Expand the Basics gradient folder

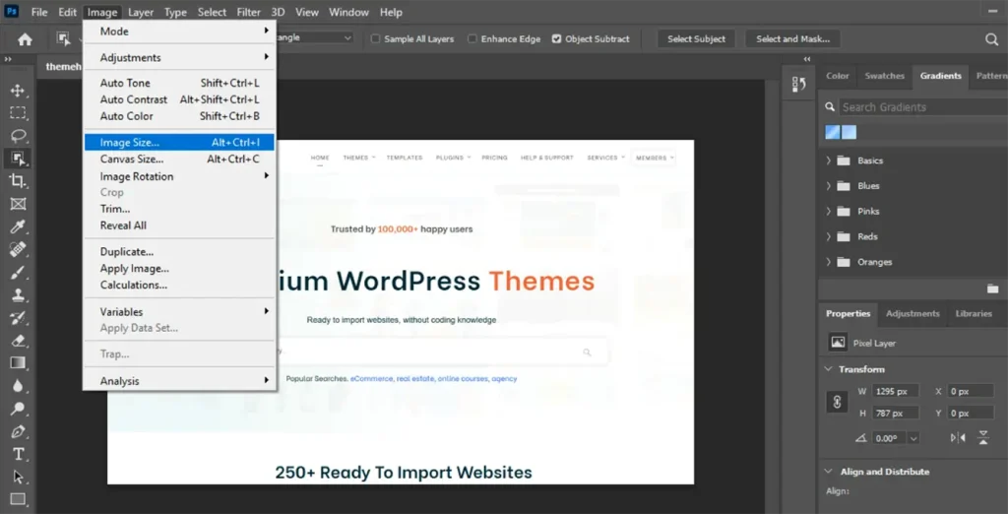(x=829, y=161)
